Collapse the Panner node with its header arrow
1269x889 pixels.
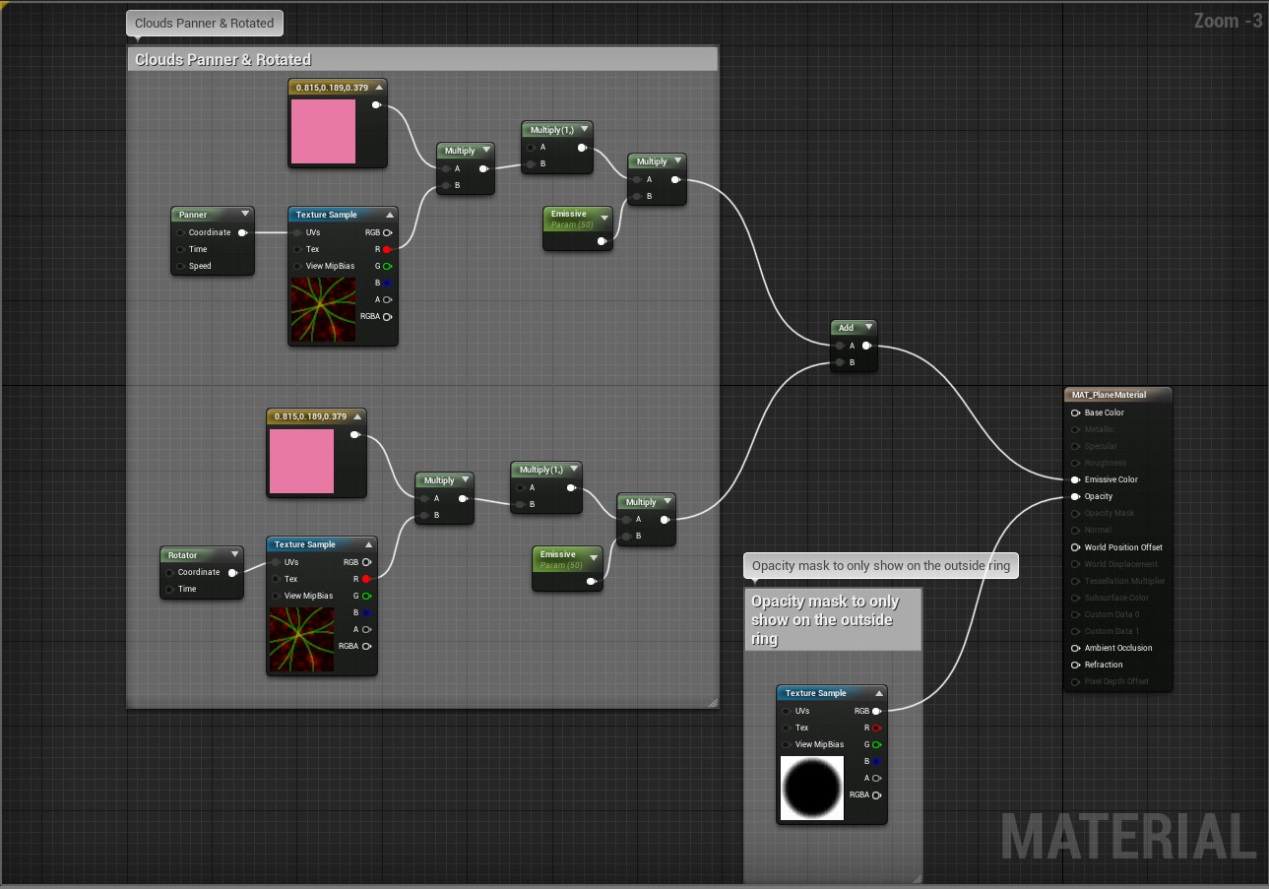coord(245,214)
